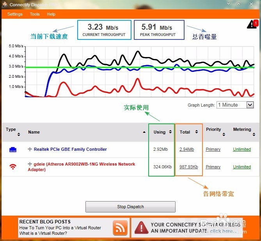Sort by Total column arrows
The height and width of the screenshot is (241, 261).
tap(197, 132)
